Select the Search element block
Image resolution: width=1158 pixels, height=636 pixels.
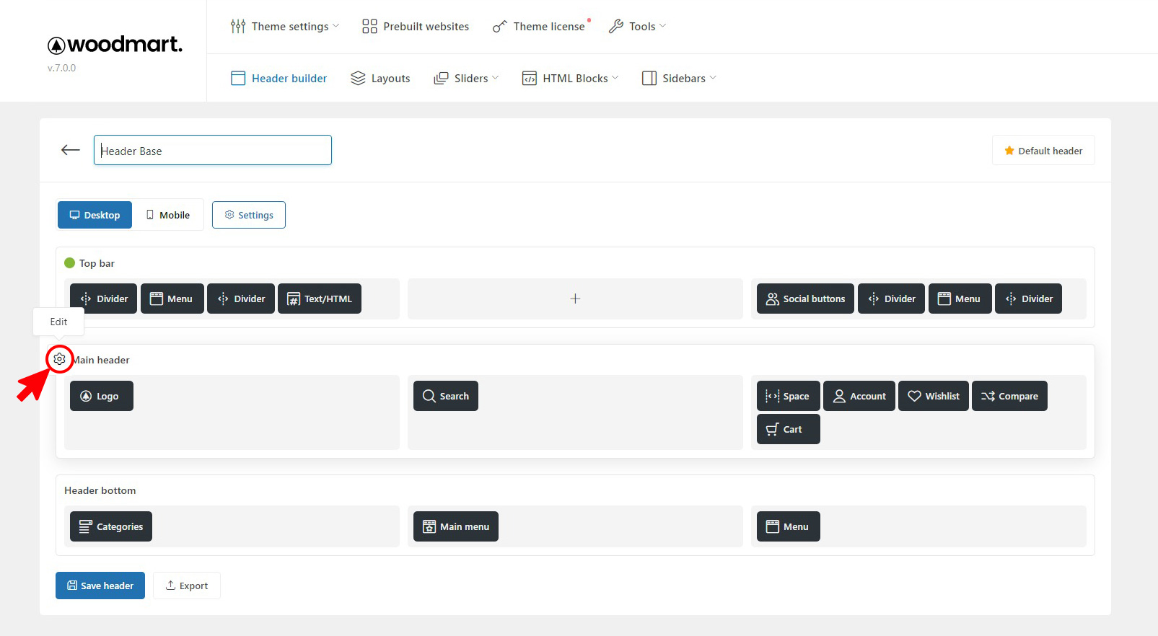point(445,396)
